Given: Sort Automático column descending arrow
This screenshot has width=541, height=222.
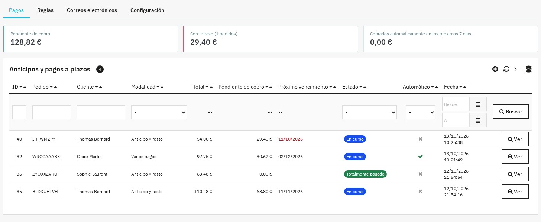Looking at the screenshot, I should pyautogui.click(x=433, y=87).
